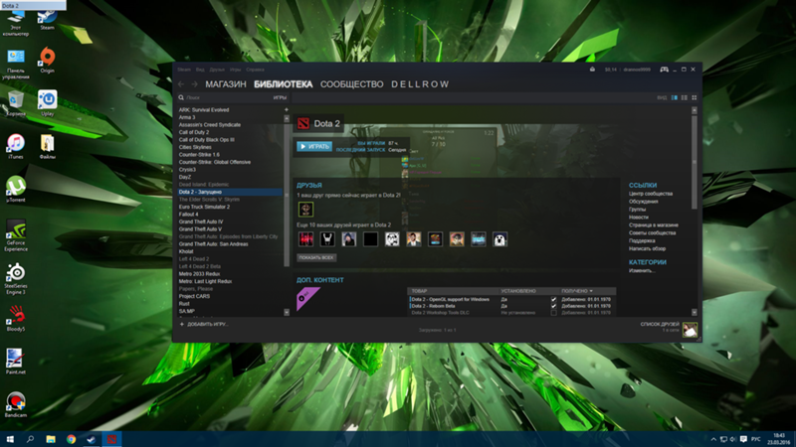The width and height of the screenshot is (796, 447).
Task: Open File Explorer from the taskbar
Action: (51, 439)
